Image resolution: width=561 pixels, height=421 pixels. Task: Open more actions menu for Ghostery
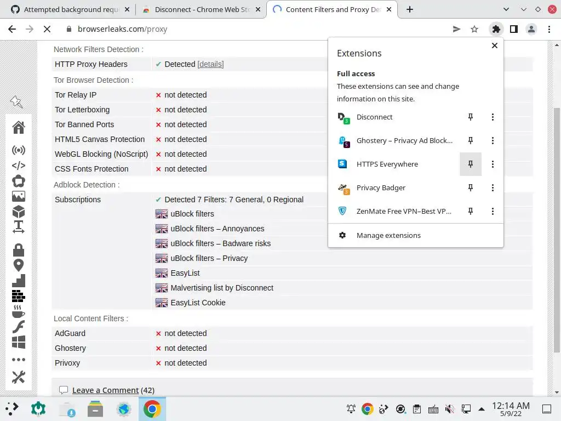(493, 141)
